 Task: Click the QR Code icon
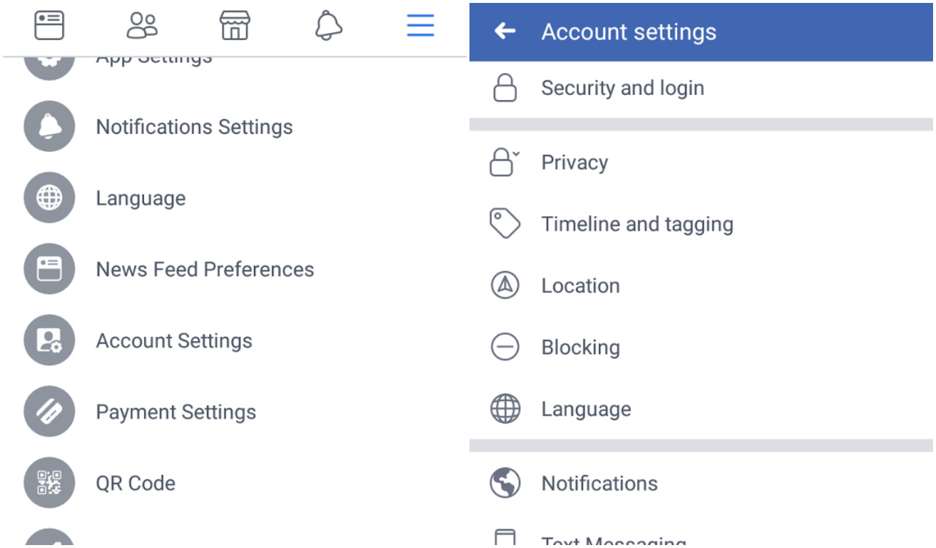coord(50,483)
